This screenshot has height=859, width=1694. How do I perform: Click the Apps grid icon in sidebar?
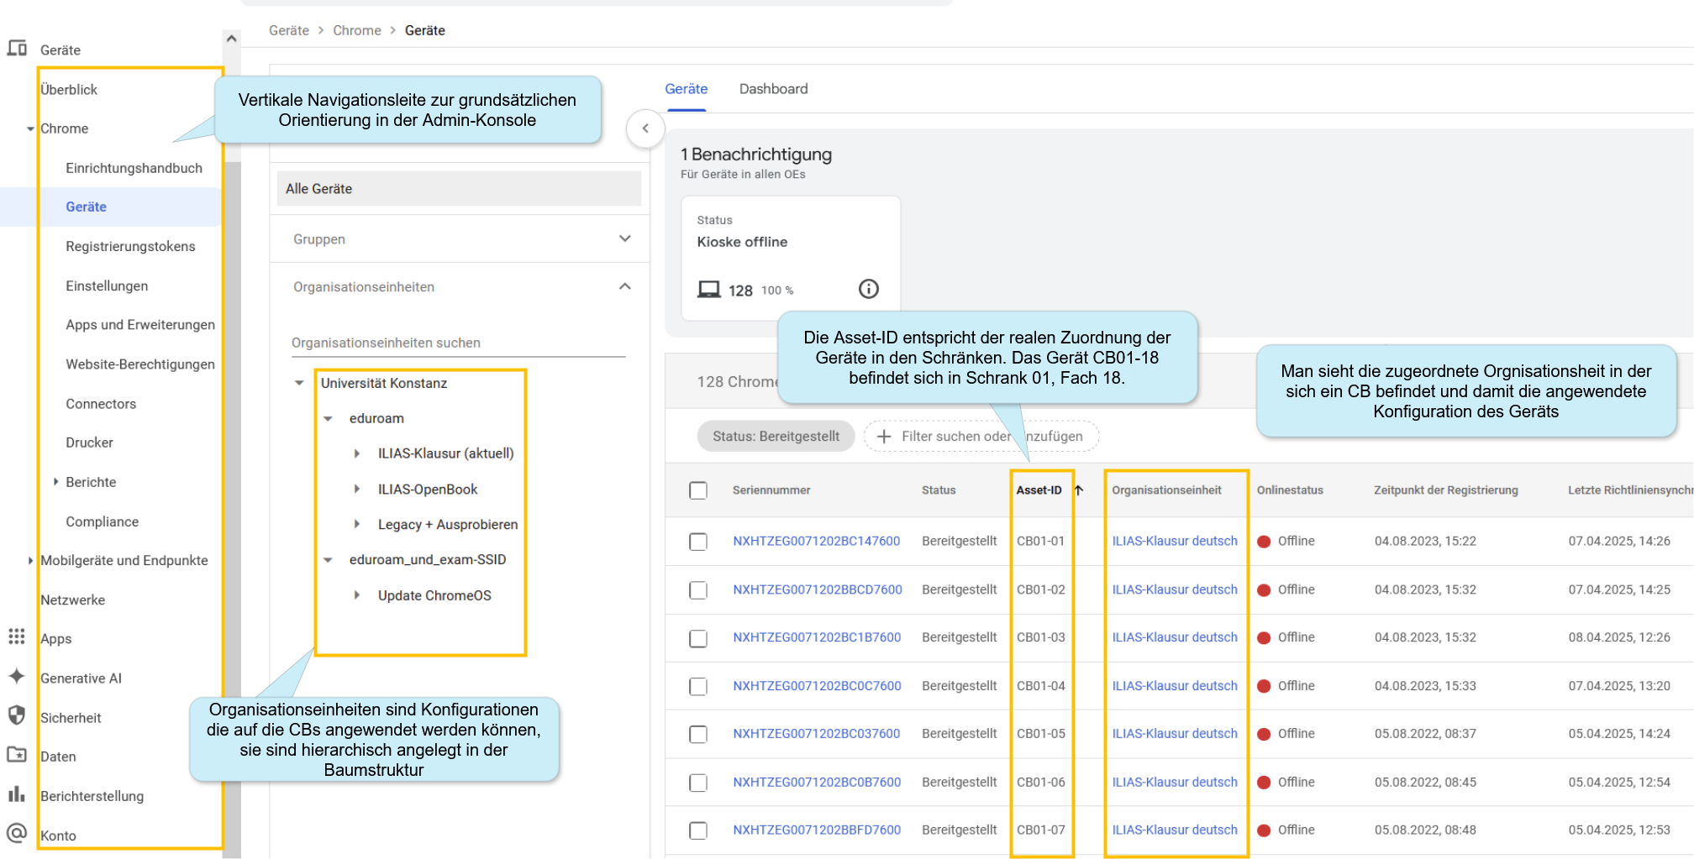coord(17,636)
